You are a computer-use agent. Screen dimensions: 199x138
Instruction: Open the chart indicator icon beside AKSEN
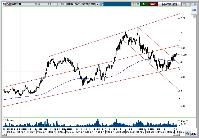[x=9, y=4]
